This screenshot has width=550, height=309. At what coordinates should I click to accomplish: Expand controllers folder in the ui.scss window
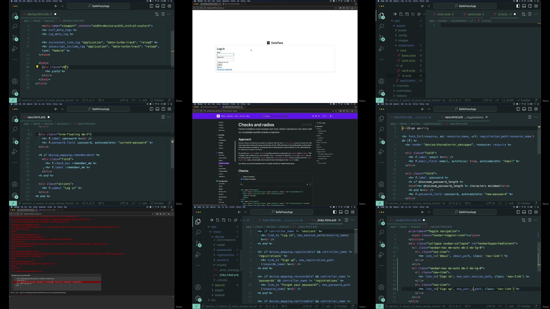(404, 91)
